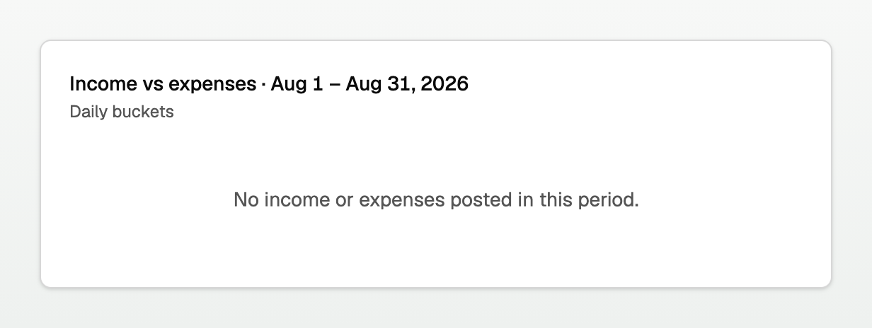Click the word 'expenses' in the heading
The height and width of the screenshot is (328, 872).
tap(212, 86)
